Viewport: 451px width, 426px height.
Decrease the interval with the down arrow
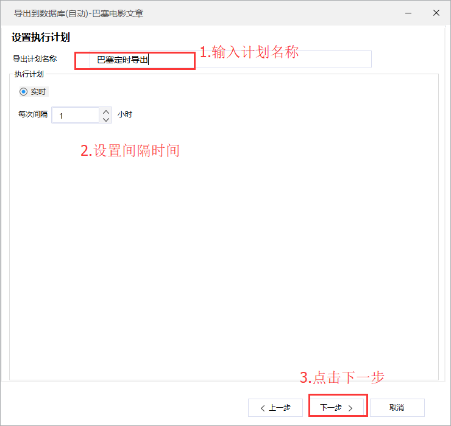pos(106,119)
